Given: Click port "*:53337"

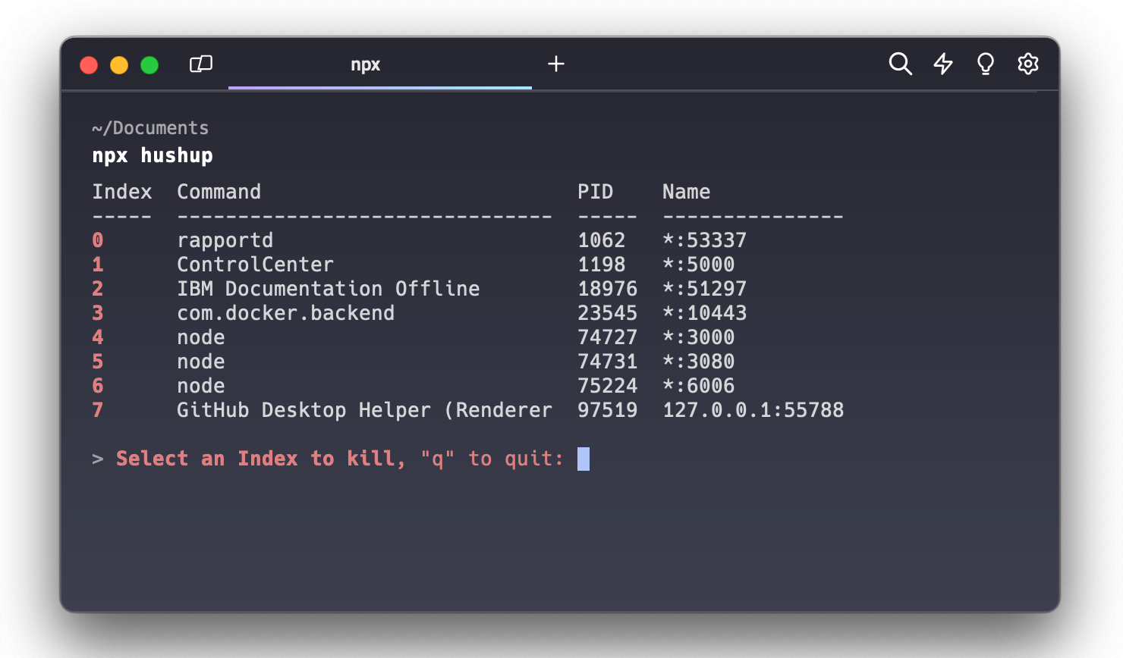Looking at the screenshot, I should tap(705, 240).
